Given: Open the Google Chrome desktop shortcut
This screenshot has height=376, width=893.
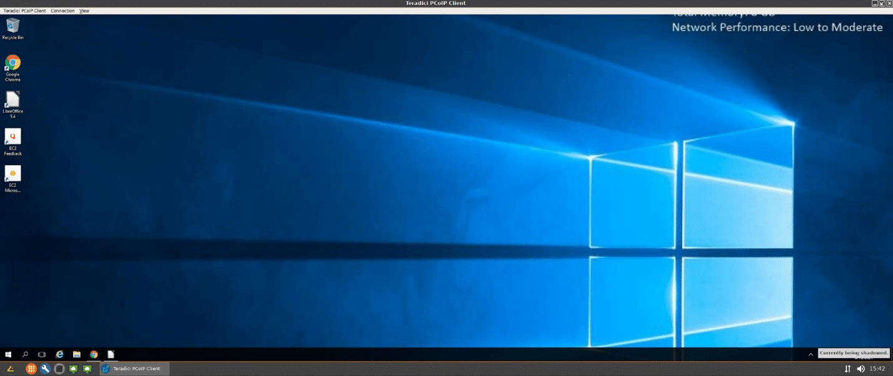Looking at the screenshot, I should pos(12,68).
